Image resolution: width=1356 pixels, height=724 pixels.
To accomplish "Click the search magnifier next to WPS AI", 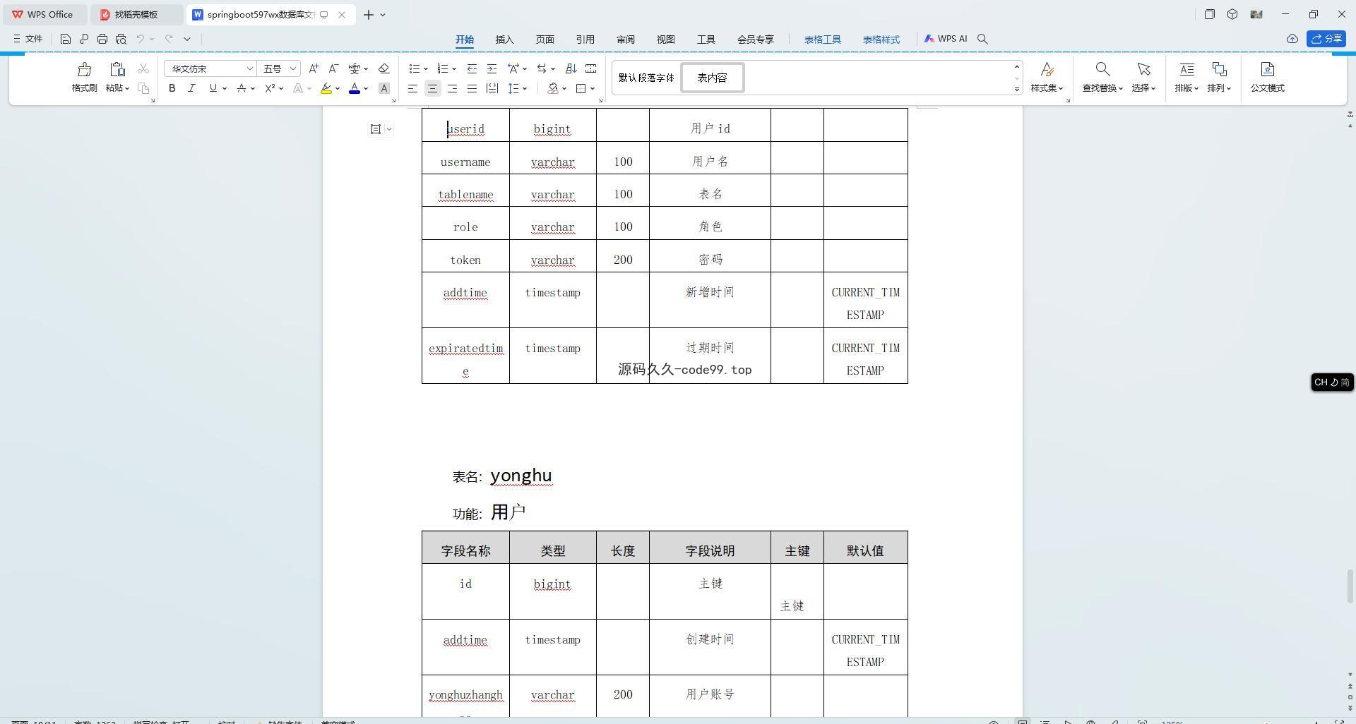I will coord(982,39).
